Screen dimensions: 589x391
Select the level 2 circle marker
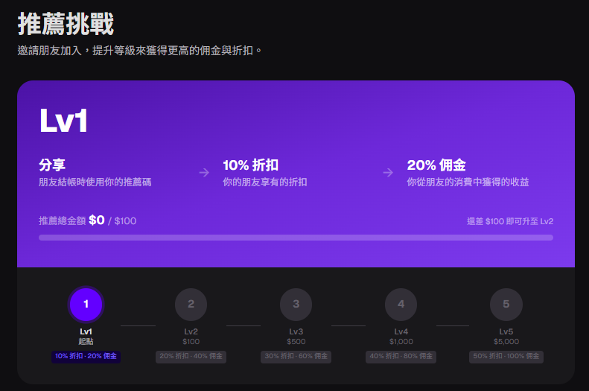[191, 305]
